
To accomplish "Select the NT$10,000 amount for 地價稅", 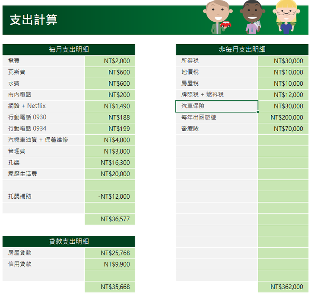I will [283, 72].
